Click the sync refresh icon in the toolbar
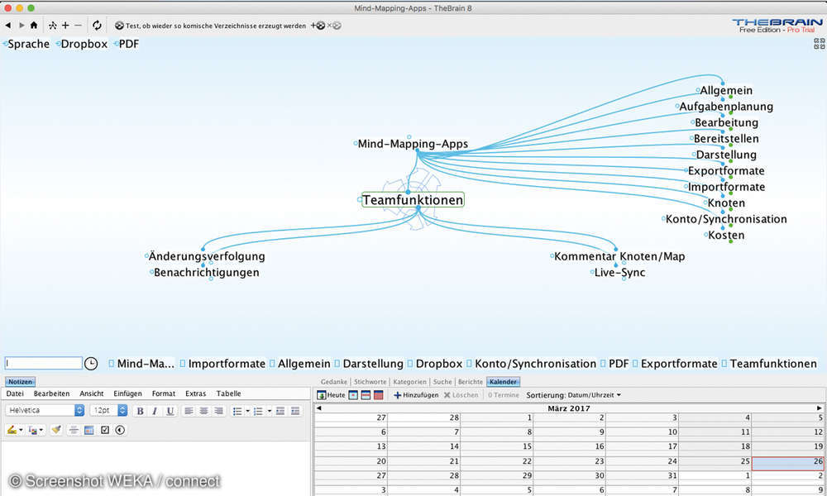 (x=97, y=26)
